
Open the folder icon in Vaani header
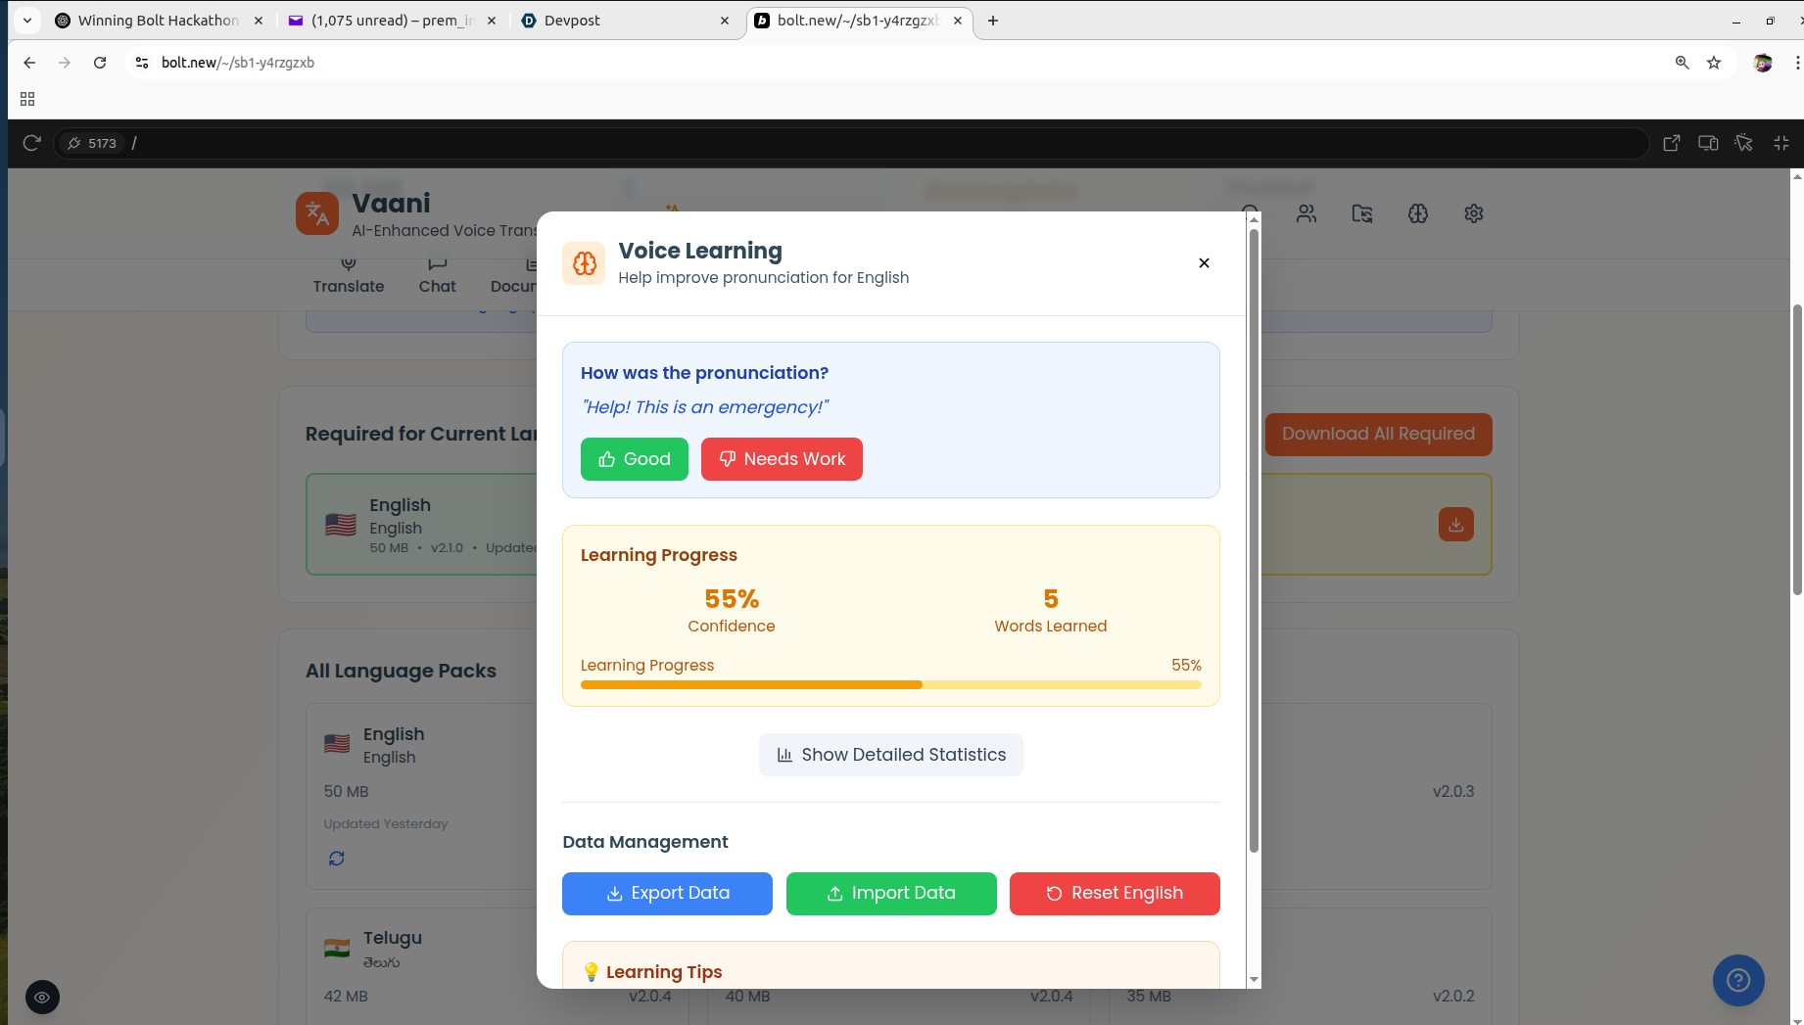click(1362, 213)
